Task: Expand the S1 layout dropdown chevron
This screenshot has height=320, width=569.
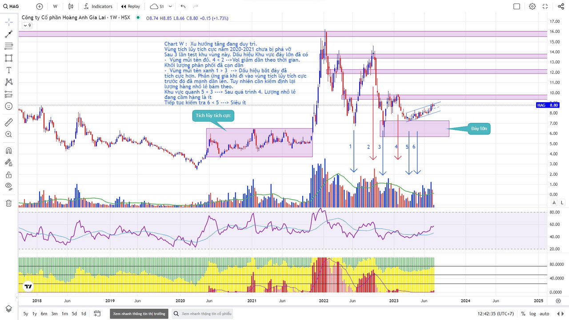Action: (171, 6)
